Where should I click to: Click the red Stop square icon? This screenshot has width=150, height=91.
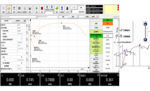click(42, 8)
